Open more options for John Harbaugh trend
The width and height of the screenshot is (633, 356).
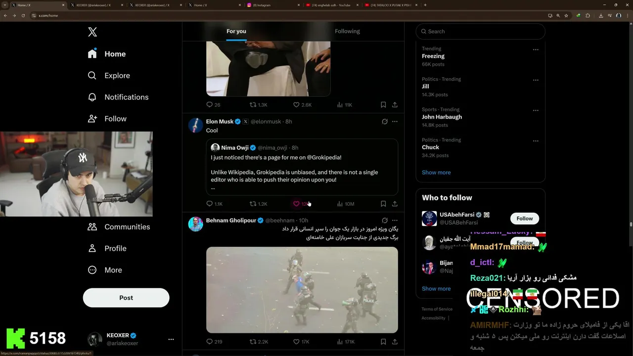point(536,110)
